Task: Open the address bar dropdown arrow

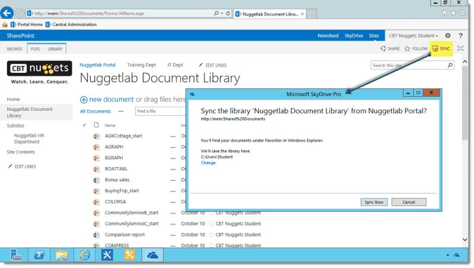Action: [222, 13]
